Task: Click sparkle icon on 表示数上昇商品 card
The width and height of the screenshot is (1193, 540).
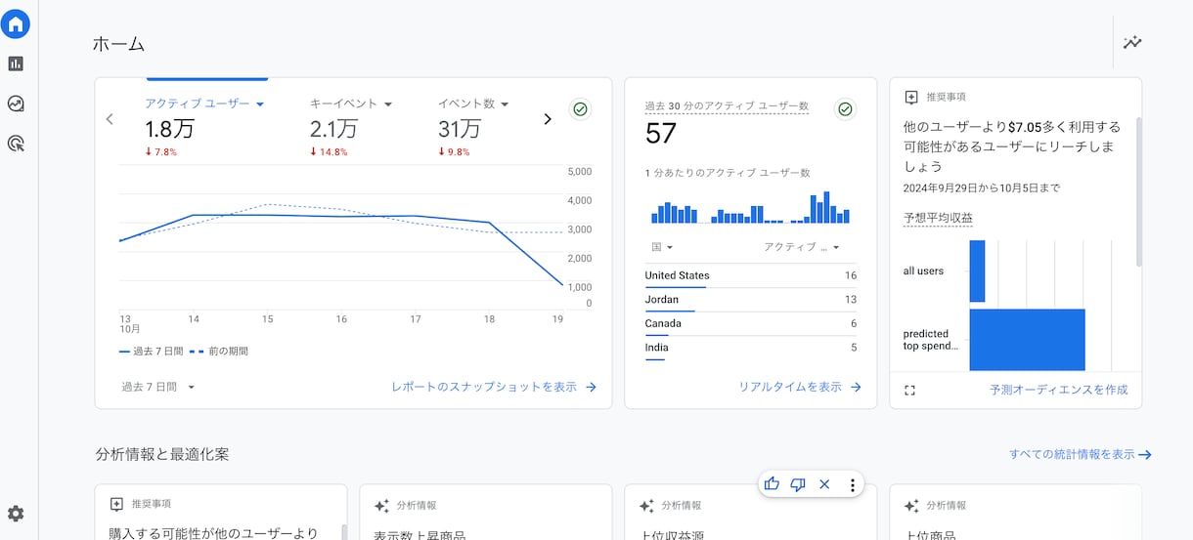Action: pyautogui.click(x=381, y=506)
